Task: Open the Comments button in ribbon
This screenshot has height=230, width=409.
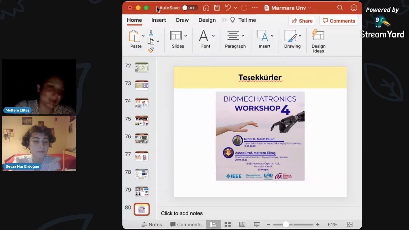Action: tap(339, 21)
